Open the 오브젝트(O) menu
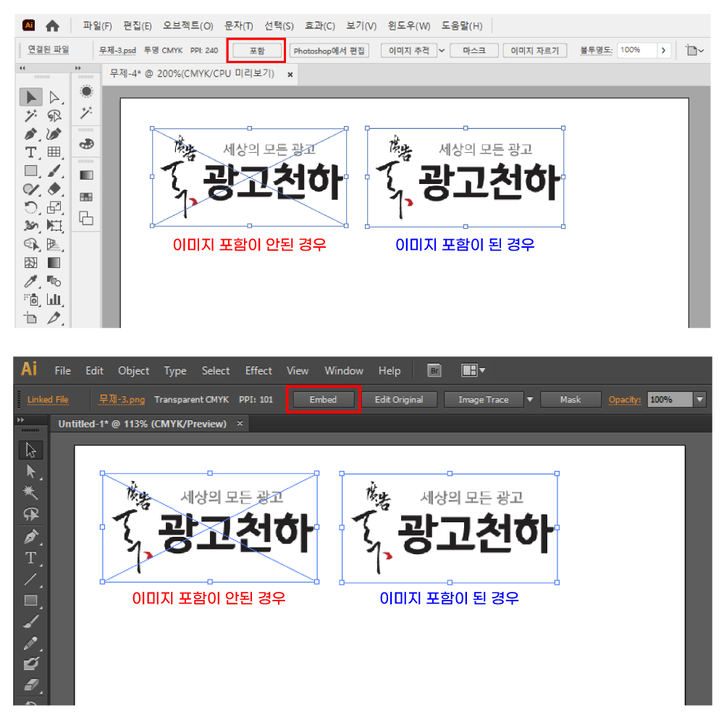This screenshot has height=715, width=724. point(188,26)
